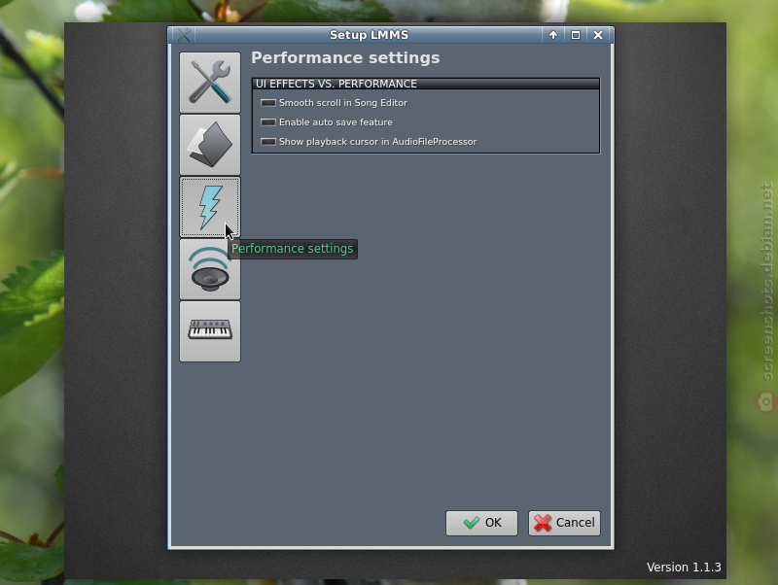The width and height of the screenshot is (778, 585).
Task: Open MIDI settings keyboard icon
Action: click(x=210, y=331)
